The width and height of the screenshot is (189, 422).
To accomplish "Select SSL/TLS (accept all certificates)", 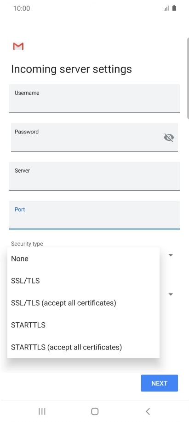I will 83,303.
